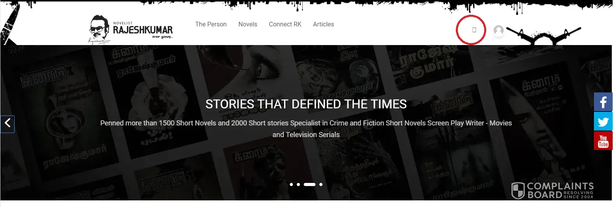This screenshot has width=613, height=207.
Task: Click the Complaints Board shield logo
Action: (518, 191)
